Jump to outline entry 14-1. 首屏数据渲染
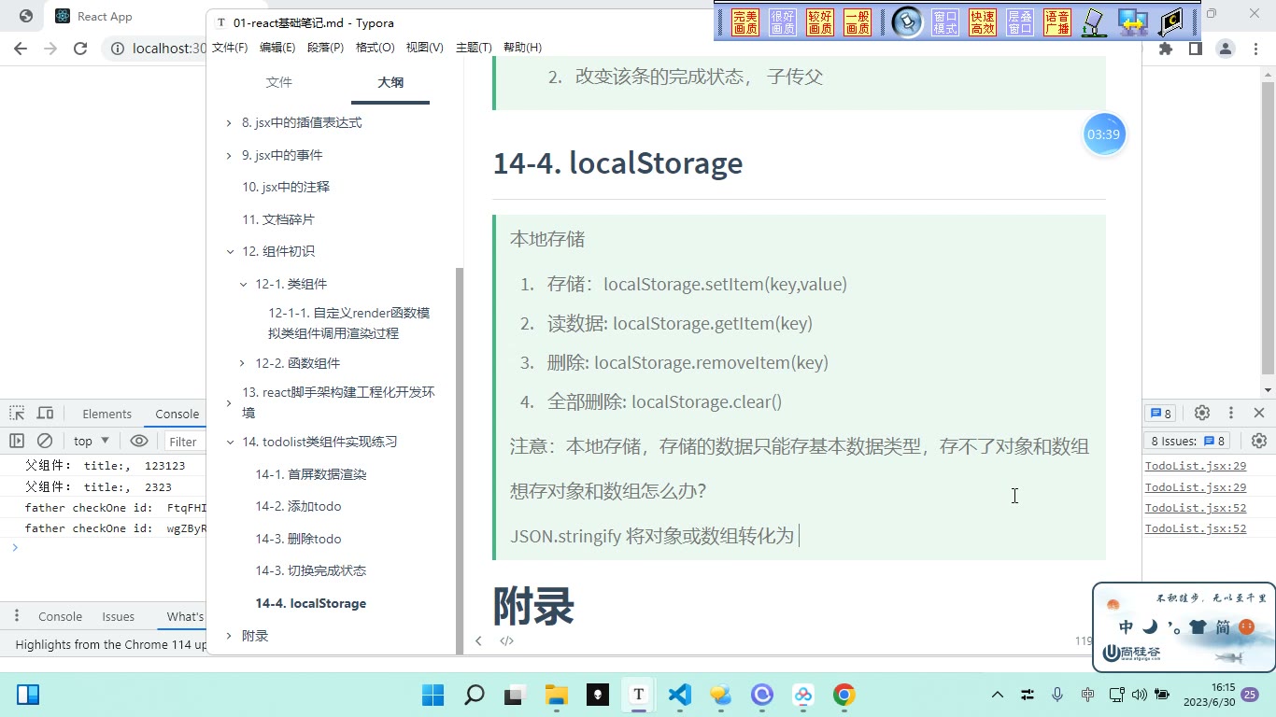Screen dimensions: 1276x717 pyautogui.click(x=311, y=474)
